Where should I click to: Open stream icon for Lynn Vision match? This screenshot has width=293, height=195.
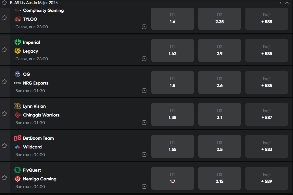point(144,123)
